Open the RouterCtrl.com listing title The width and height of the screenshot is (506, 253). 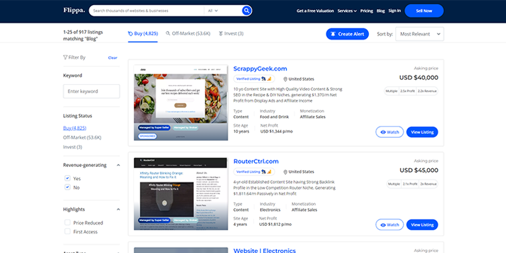click(x=256, y=161)
